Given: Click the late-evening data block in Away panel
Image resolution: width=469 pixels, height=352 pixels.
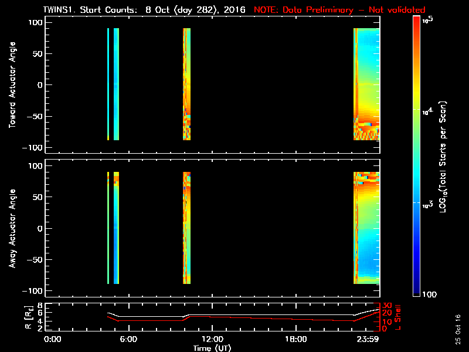Looking at the screenshot, I should point(367,228).
